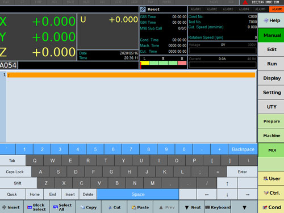The height and width of the screenshot is (213, 284).
Task: Copy the selected program text
Action: pos(89,207)
